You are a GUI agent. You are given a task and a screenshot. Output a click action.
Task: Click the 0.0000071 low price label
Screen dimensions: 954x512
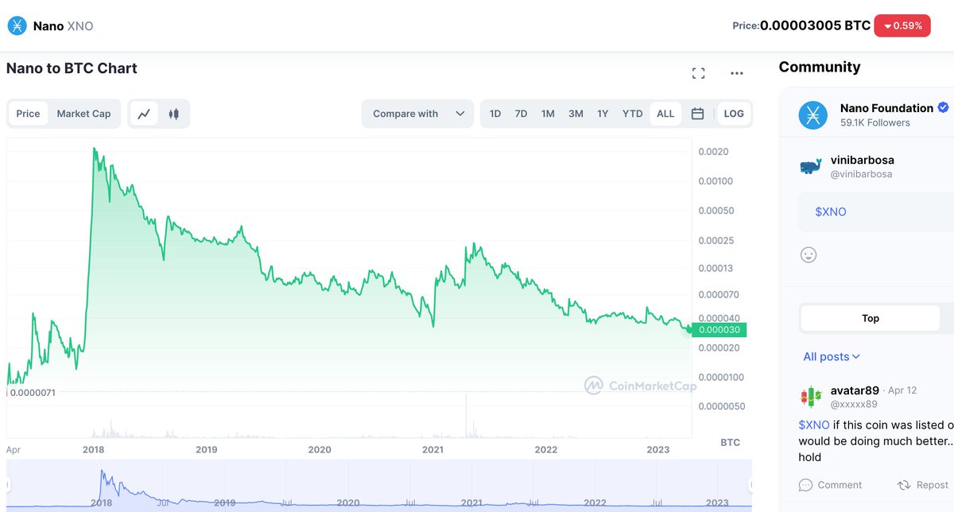pos(33,393)
